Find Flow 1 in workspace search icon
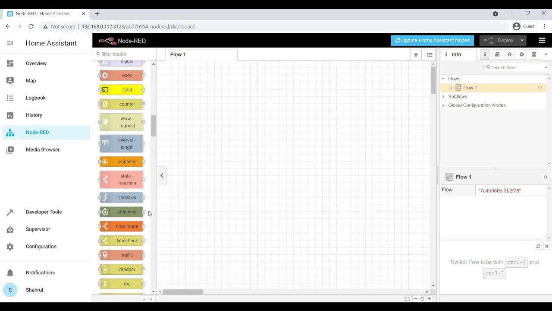 click(546, 177)
